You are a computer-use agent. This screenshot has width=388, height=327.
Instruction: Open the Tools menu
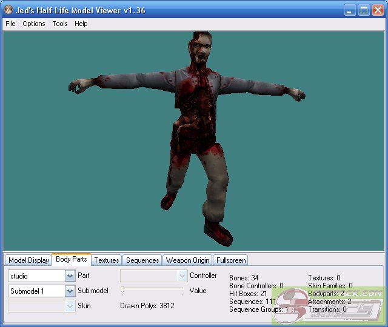(60, 24)
